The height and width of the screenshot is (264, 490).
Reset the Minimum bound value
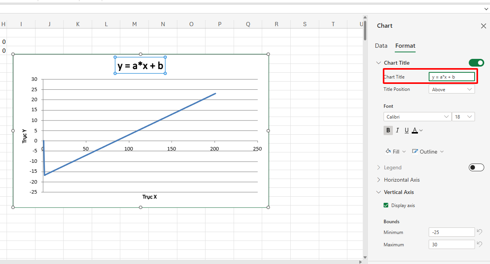click(480, 232)
